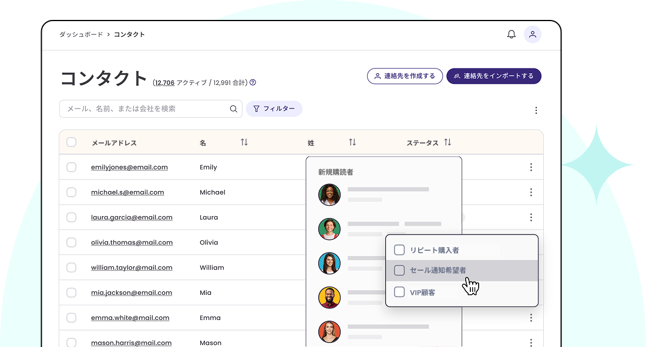Screen dimensions: 646x347
Task: Sort by the 姓 column arrows
Action: coord(352,142)
